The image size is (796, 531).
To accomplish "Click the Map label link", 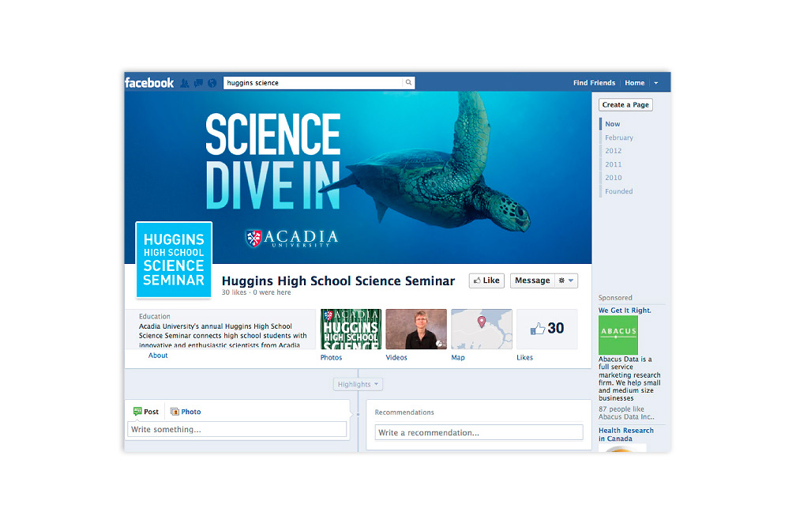I will coord(458,358).
